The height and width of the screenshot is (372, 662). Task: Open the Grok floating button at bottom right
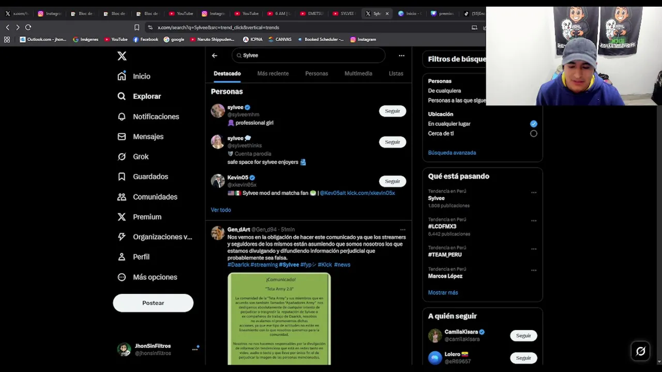pos(641,351)
